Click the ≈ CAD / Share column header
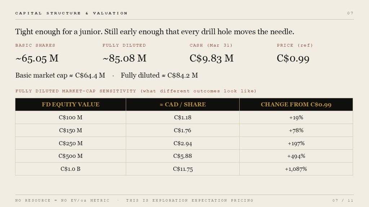369x207 pixels. pos(183,105)
